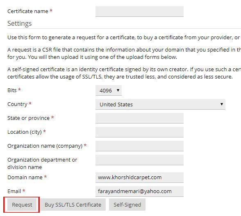Focus the Organization department or division field
241x216 pixels.
pyautogui.click(x=139, y=160)
